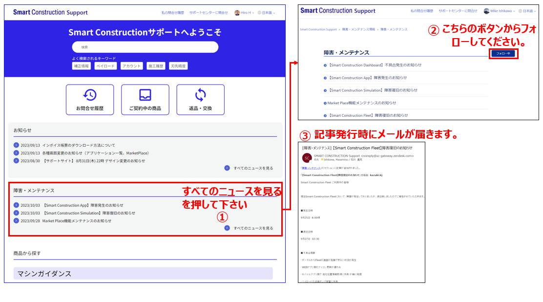Click the 障害・メンテナンス情報 breadcrumb link

358,29
